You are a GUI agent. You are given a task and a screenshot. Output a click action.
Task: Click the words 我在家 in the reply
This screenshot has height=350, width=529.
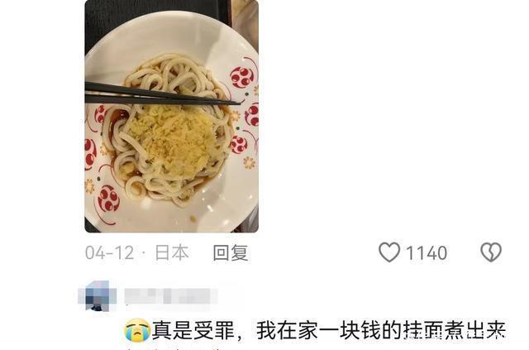287,330
